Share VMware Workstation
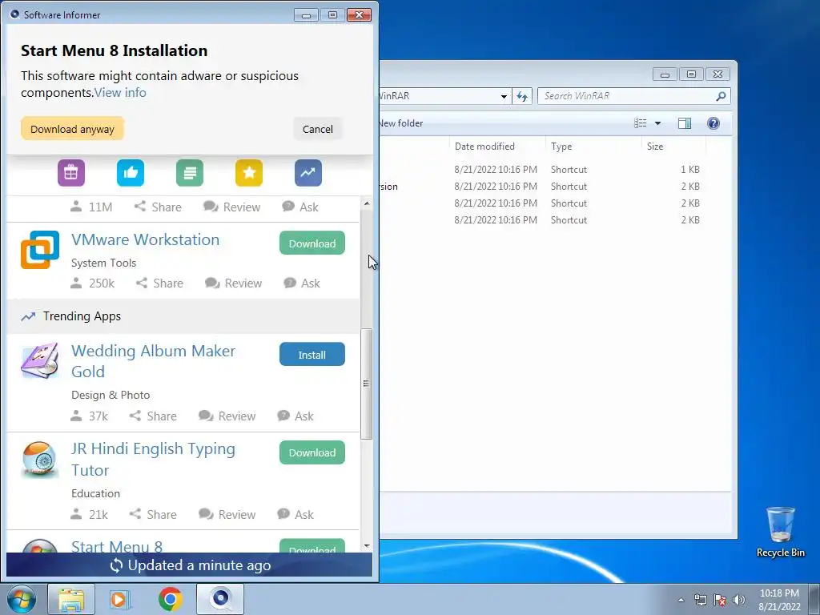 pos(159,283)
